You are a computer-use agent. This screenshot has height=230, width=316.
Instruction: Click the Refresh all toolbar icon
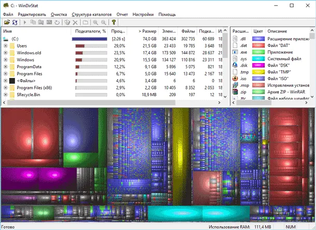pyautogui.click(x=15, y=22)
